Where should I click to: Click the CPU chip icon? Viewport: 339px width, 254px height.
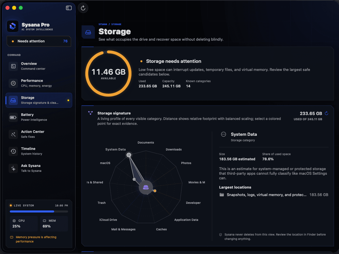14,221
